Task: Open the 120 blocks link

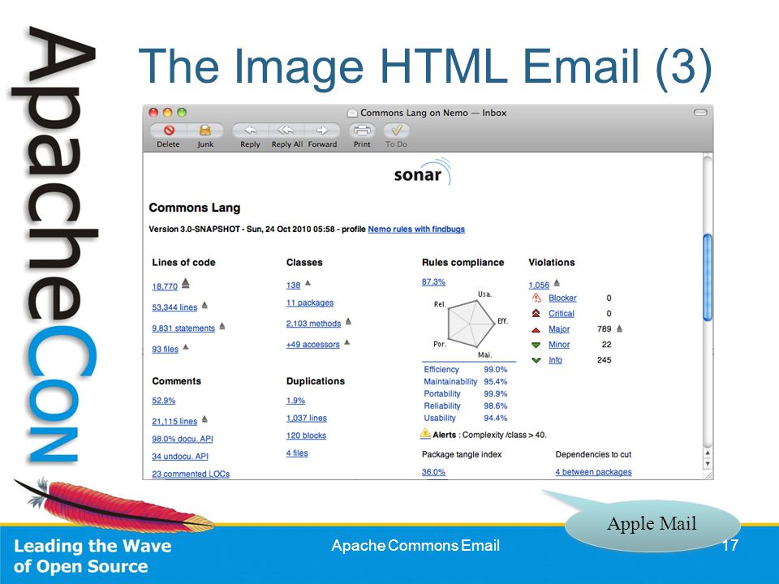Action: click(x=306, y=436)
